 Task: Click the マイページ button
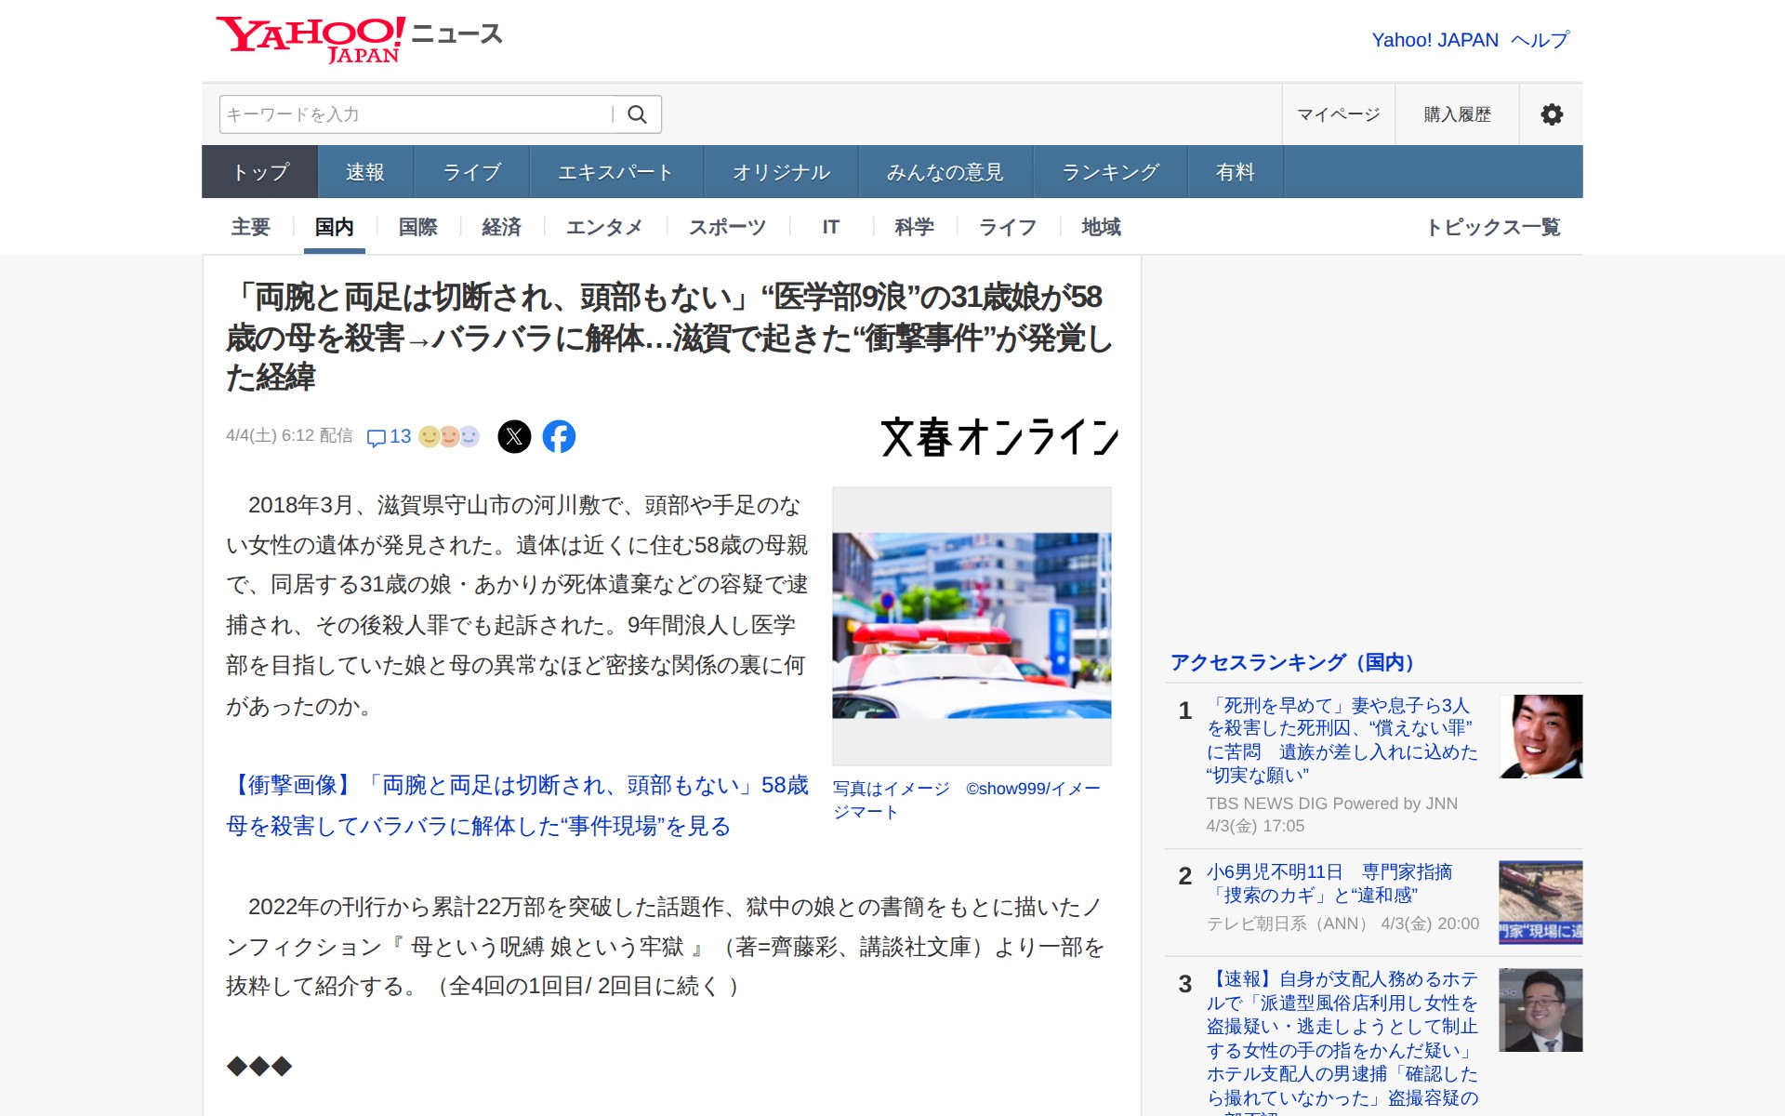point(1338,113)
